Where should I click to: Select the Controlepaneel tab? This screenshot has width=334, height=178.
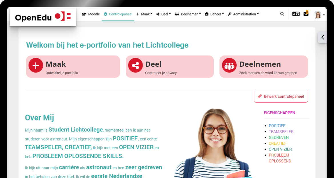(118, 14)
